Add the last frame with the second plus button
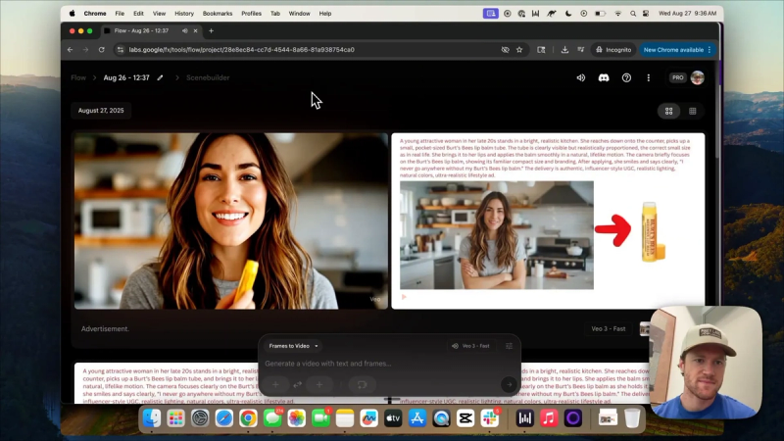Viewport: 784px width, 441px height. pos(319,384)
